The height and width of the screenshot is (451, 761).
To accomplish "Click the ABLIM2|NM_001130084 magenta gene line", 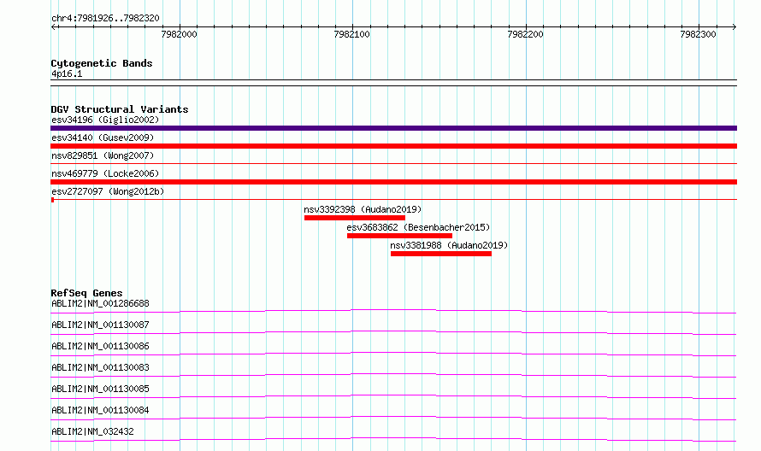I will tap(393, 418).
